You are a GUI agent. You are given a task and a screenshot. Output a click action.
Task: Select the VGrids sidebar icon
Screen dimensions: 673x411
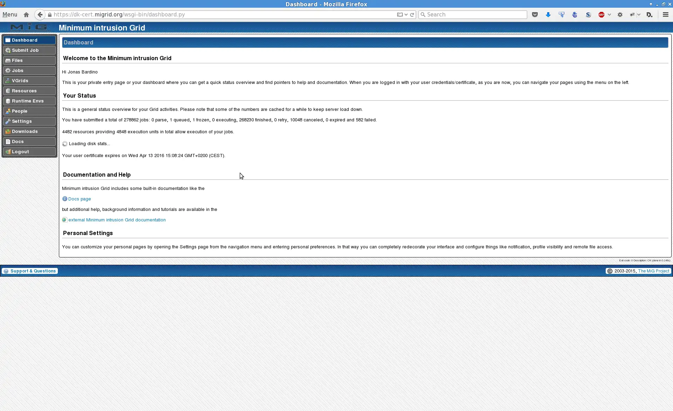pyautogui.click(x=7, y=80)
